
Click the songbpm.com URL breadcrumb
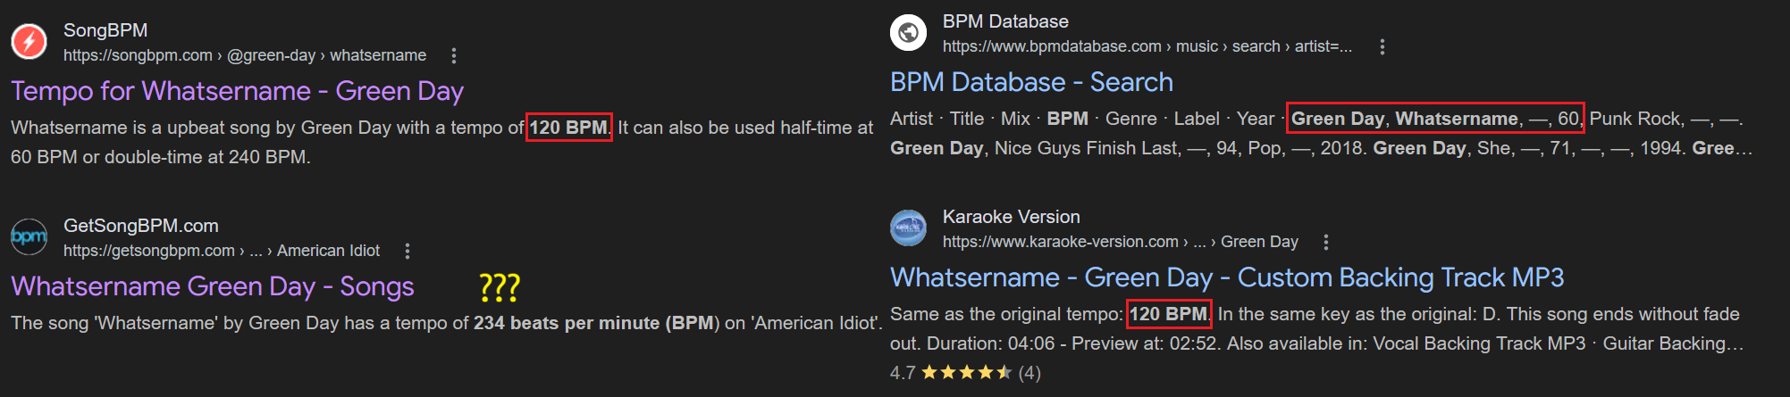point(245,55)
